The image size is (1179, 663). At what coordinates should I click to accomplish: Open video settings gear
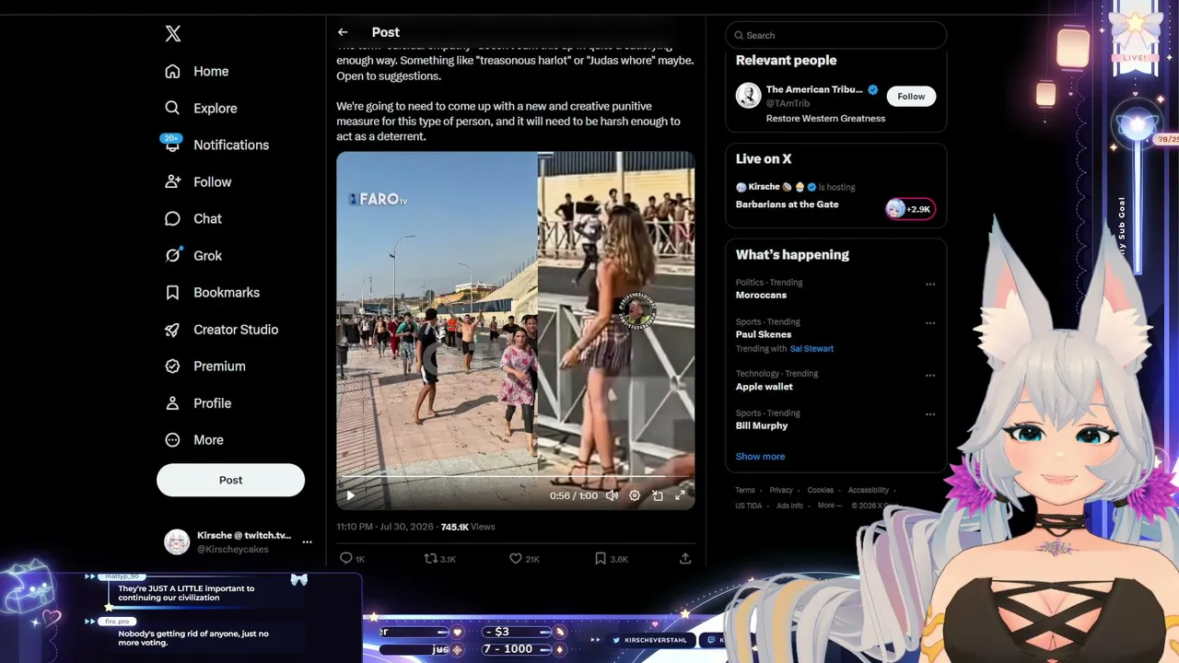[635, 495]
